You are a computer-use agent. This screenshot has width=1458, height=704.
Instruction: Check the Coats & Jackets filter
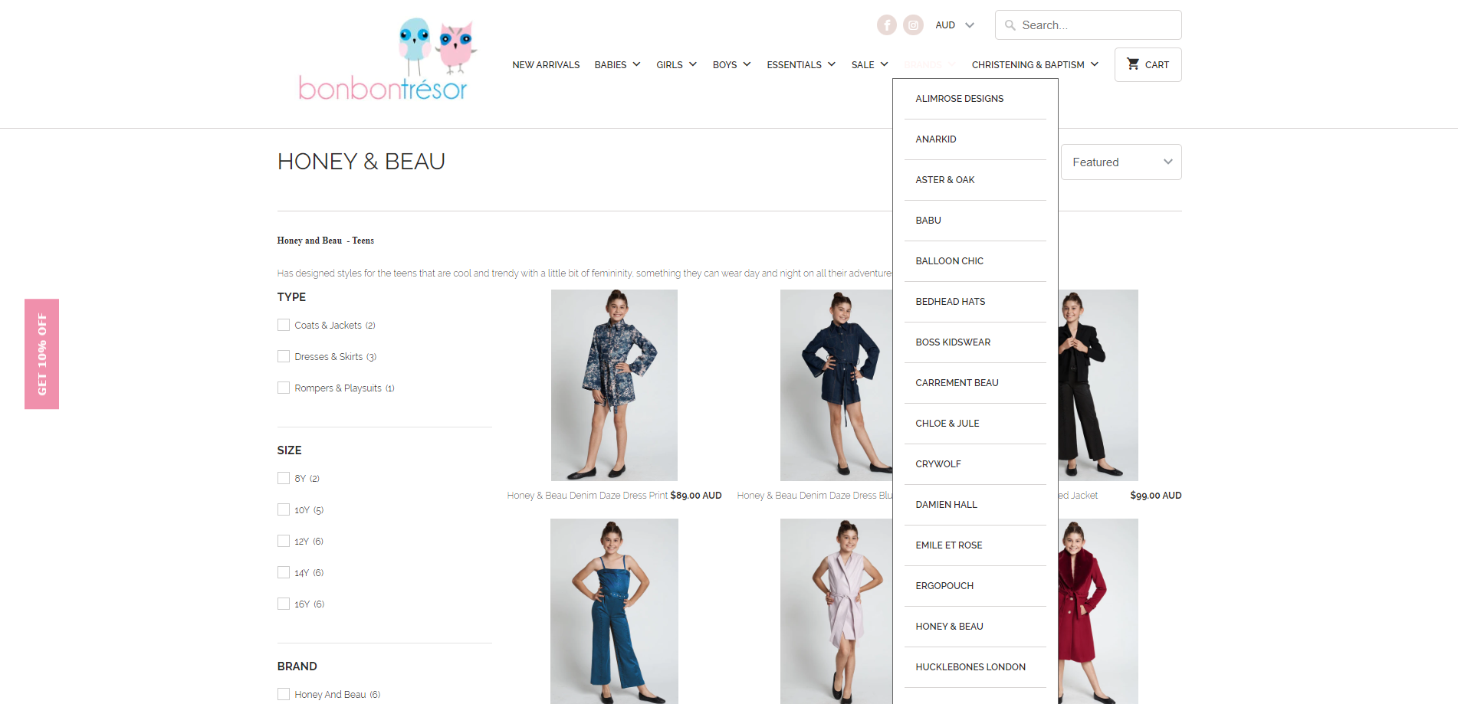pos(284,326)
